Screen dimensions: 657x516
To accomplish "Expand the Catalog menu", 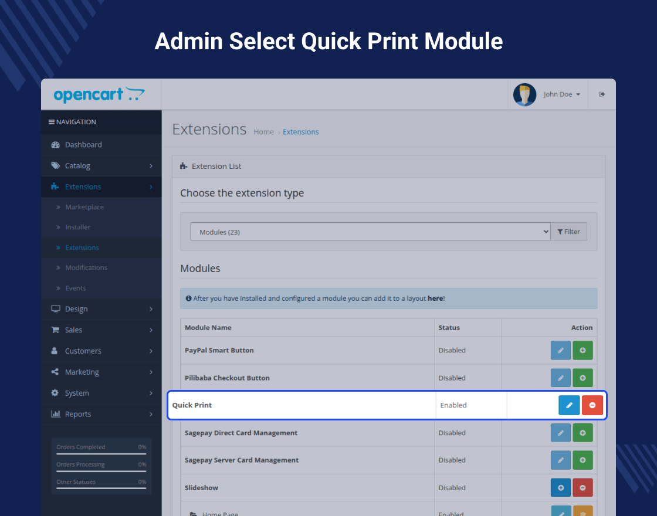I will tap(101, 166).
